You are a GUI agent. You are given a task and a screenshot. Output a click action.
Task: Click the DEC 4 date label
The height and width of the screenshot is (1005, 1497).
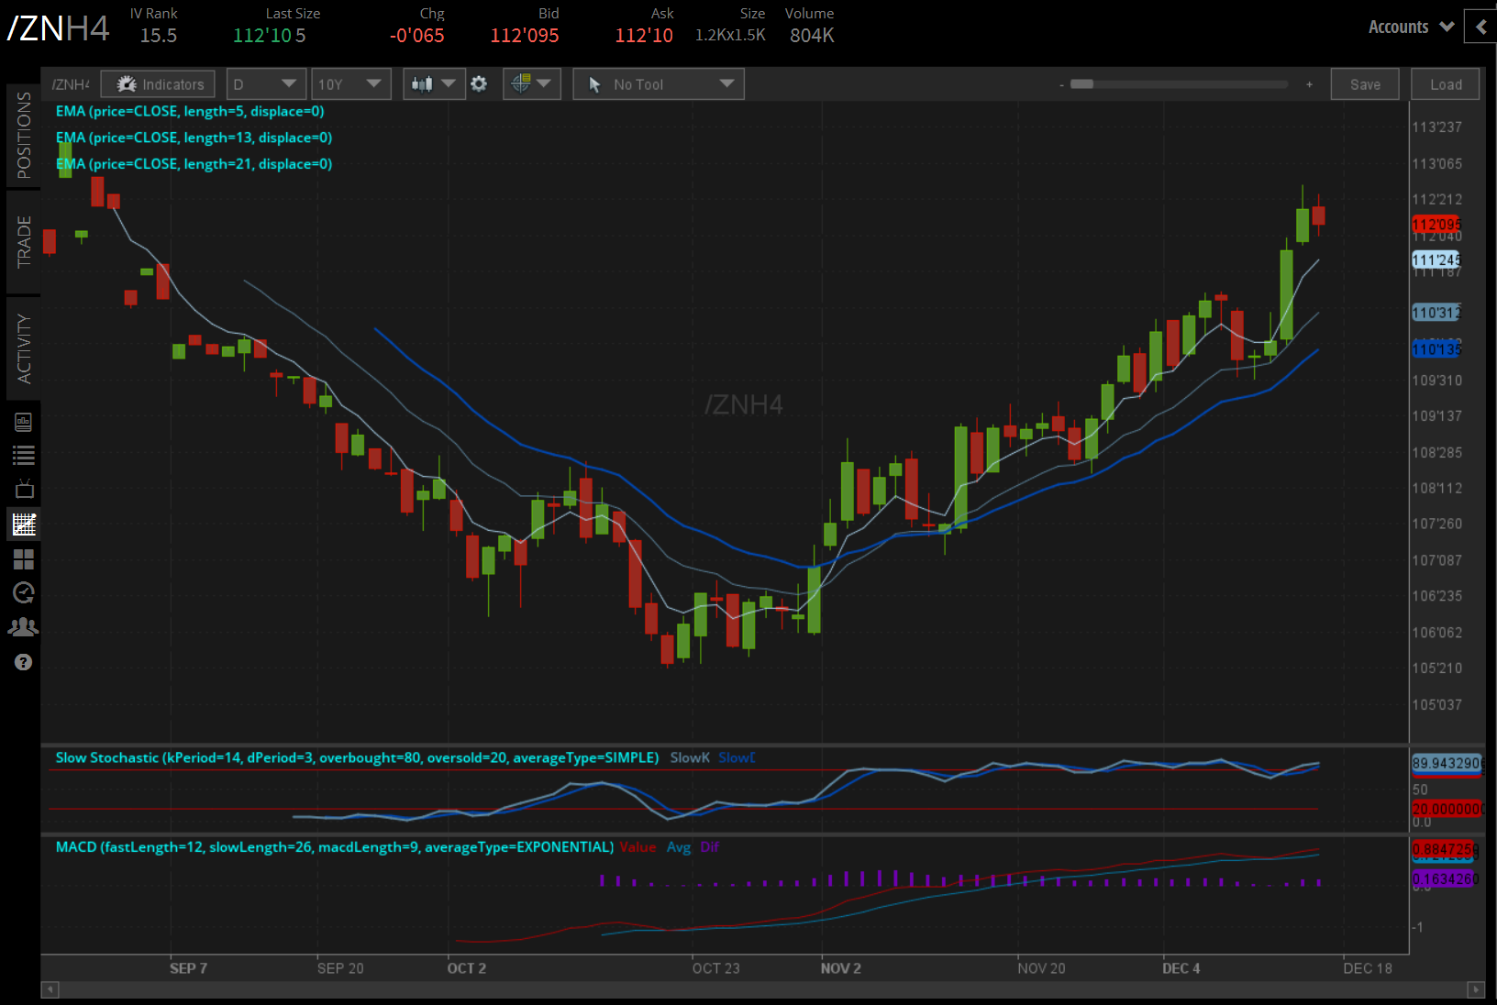pos(1181,968)
